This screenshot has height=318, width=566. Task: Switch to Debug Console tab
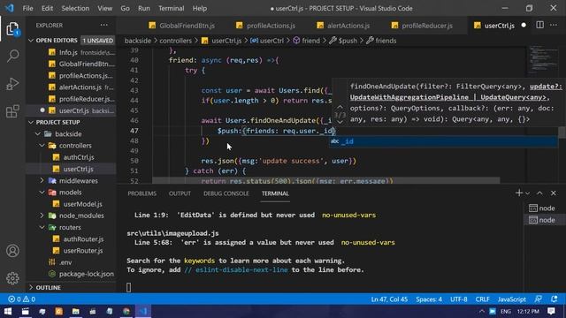[x=226, y=193]
